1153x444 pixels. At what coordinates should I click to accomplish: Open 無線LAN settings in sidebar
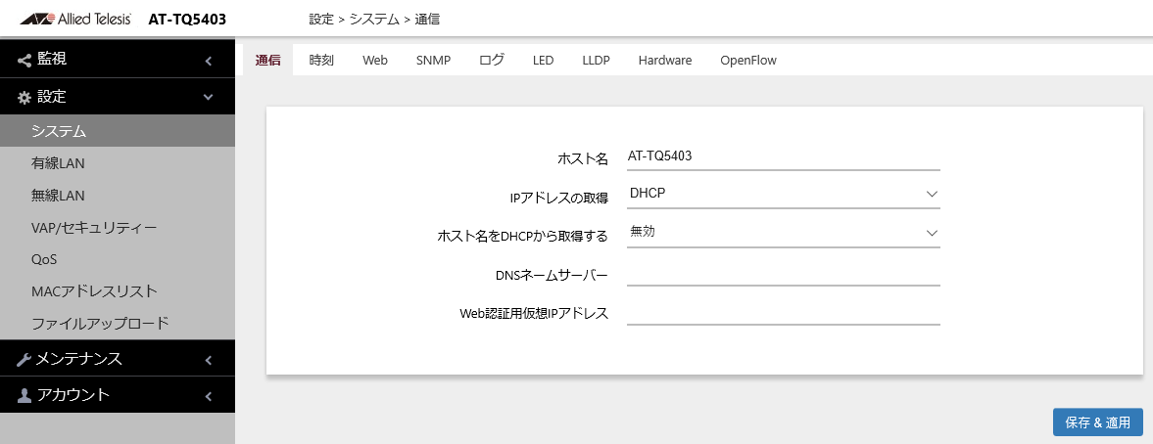59,196
